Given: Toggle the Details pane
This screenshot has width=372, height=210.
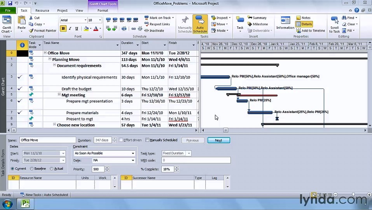Looking at the screenshot, I should (304, 24).
